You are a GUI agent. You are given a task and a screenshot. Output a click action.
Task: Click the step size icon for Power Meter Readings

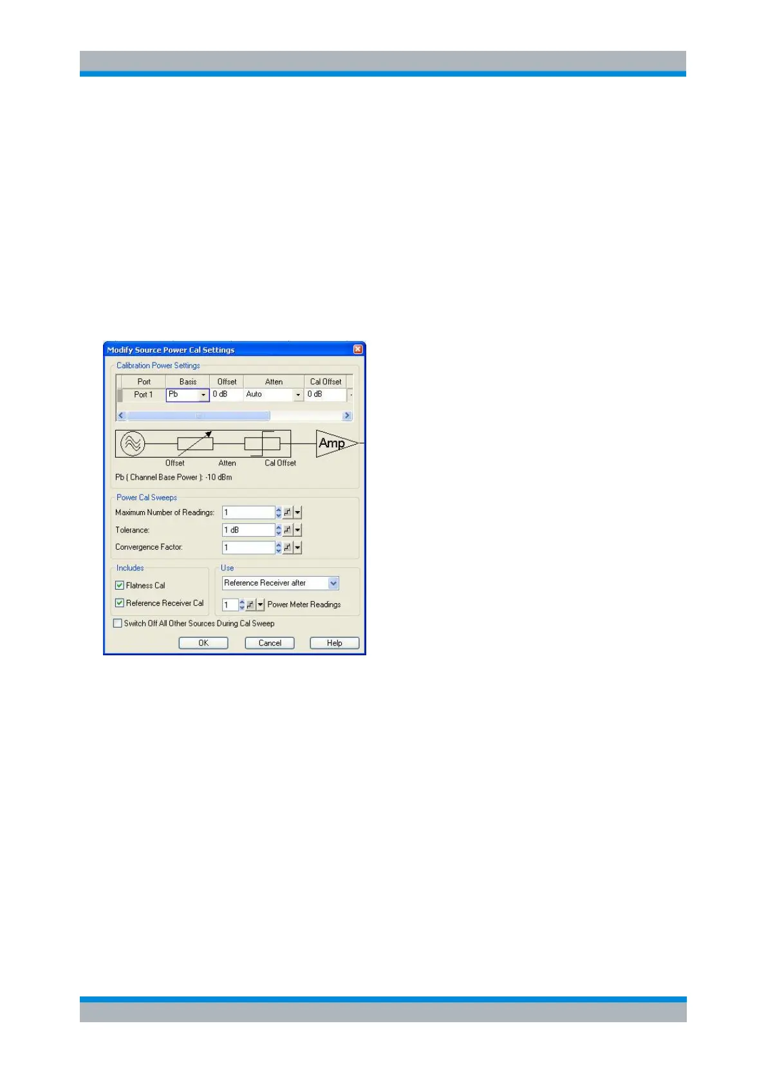pyautogui.click(x=250, y=604)
